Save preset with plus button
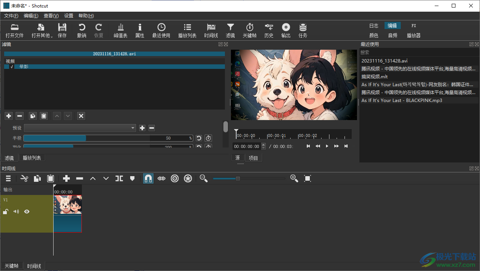 [142, 128]
